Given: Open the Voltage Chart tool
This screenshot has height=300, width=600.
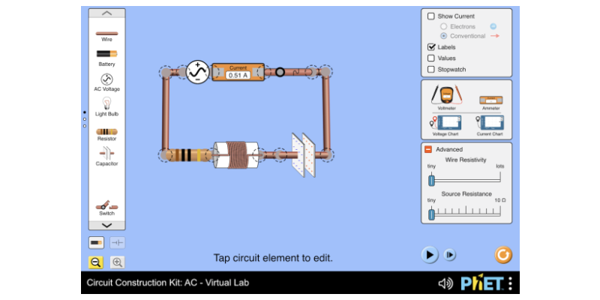Looking at the screenshot, I should pyautogui.click(x=446, y=122).
